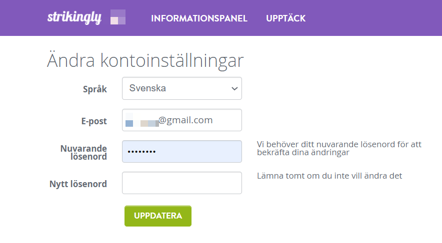
Task: Go to the UPPTÄCK menu item
Action: tap(285, 18)
